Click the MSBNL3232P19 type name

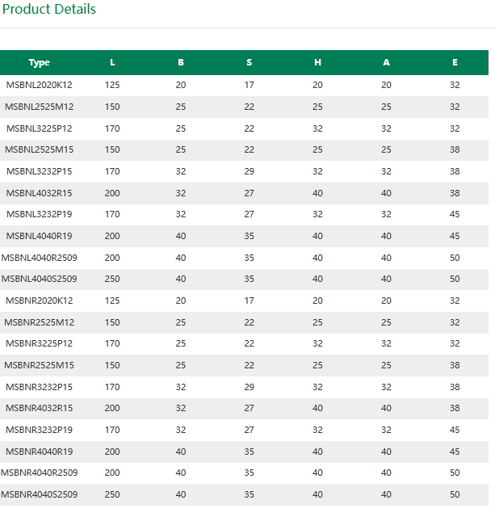[40, 214]
